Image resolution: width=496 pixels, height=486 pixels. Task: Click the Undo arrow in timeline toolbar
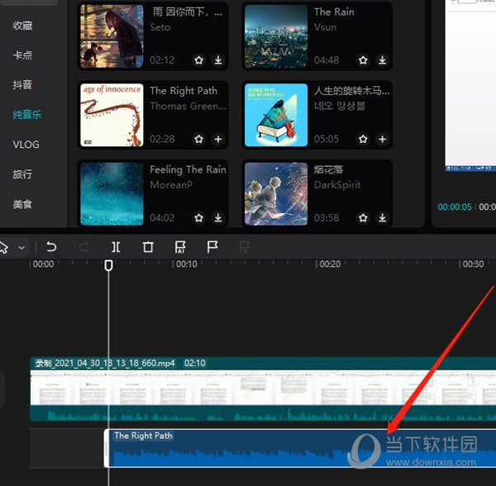click(51, 246)
